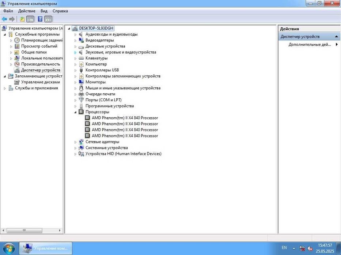Click the left pane horizontal scrollbar thumb

tap(24, 231)
